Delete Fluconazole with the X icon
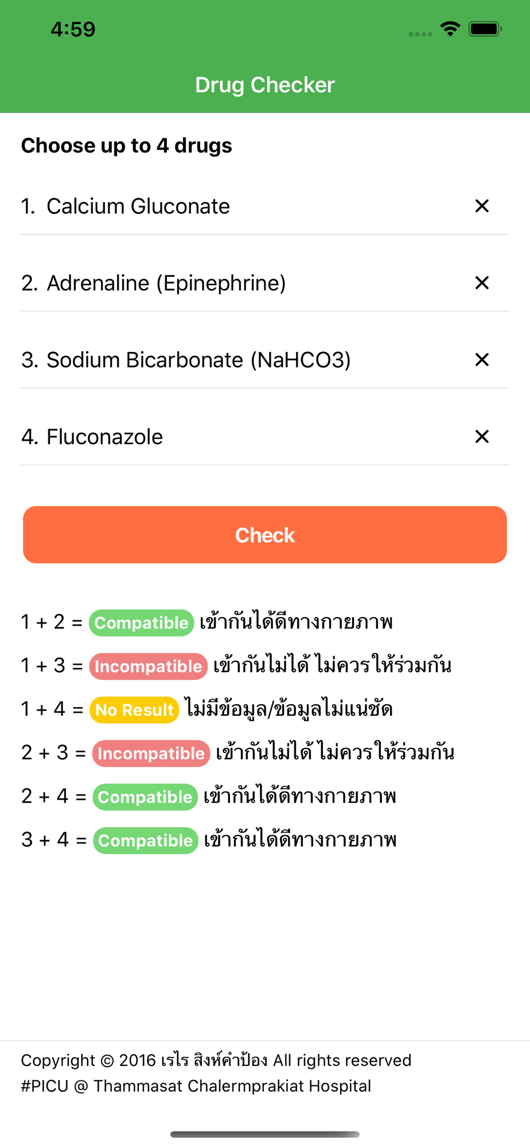The height and width of the screenshot is (1148, 530). click(482, 437)
